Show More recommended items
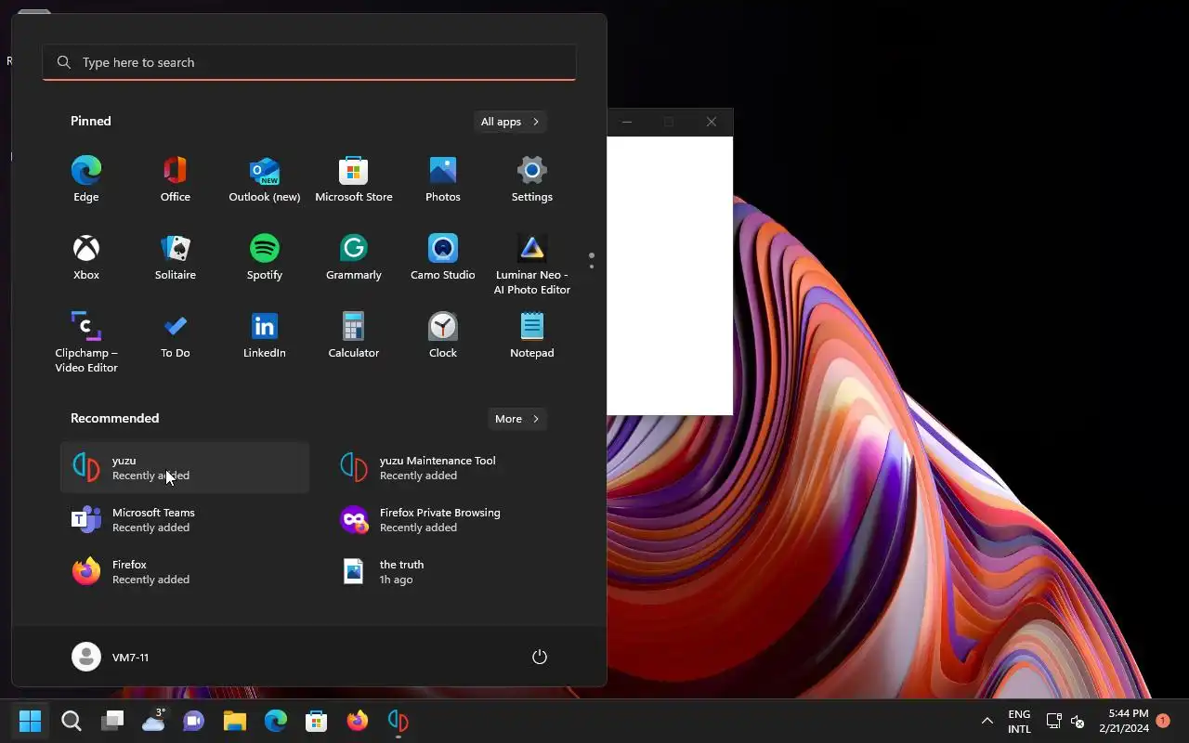 point(517,419)
